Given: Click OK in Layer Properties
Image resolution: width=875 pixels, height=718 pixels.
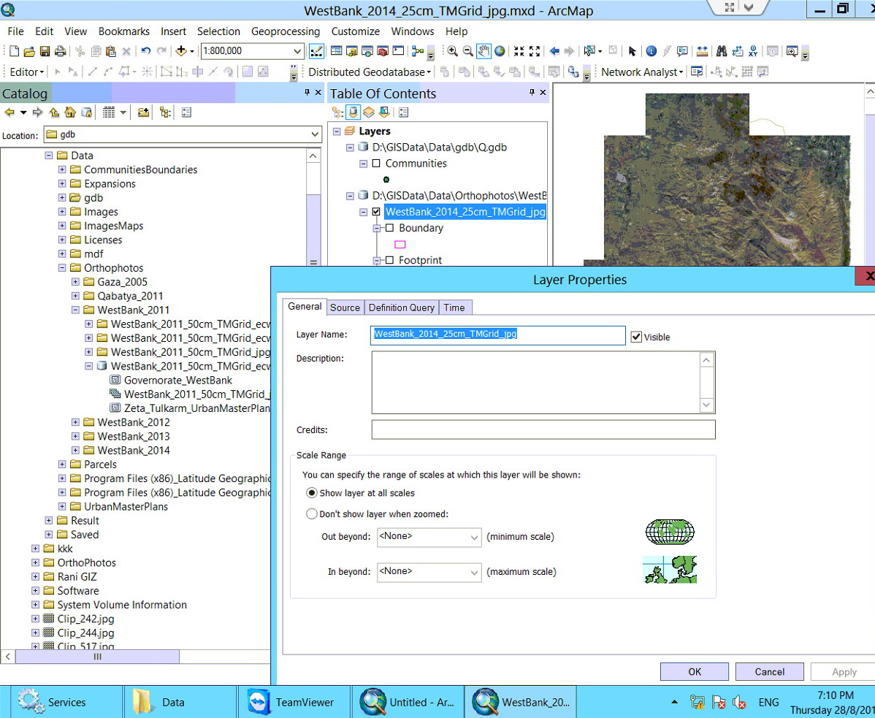Looking at the screenshot, I should pos(694,672).
